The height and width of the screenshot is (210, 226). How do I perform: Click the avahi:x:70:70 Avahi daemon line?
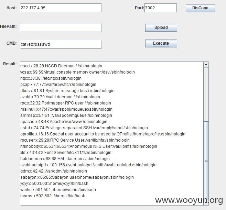pyautogui.click(x=60, y=97)
